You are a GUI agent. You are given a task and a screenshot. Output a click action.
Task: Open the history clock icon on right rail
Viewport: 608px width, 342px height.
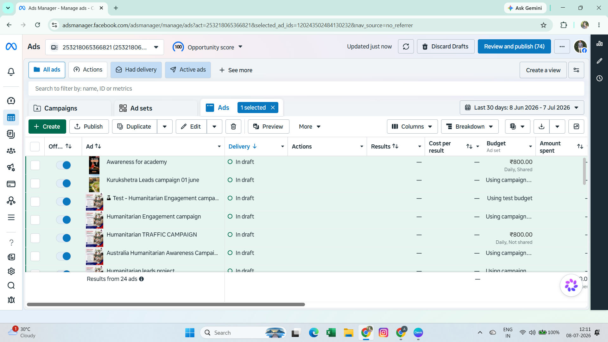pyautogui.click(x=599, y=78)
